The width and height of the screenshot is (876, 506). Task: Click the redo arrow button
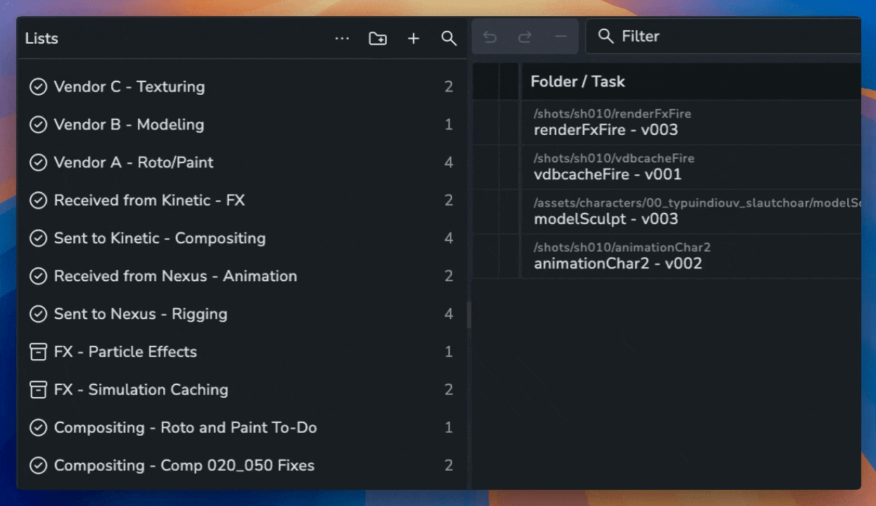click(x=524, y=37)
